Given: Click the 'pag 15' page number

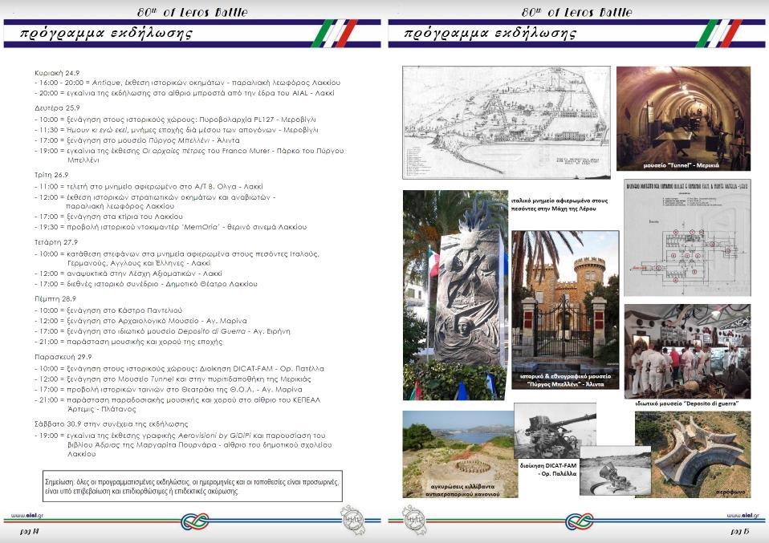Looking at the screenshot, I should coord(739,531).
